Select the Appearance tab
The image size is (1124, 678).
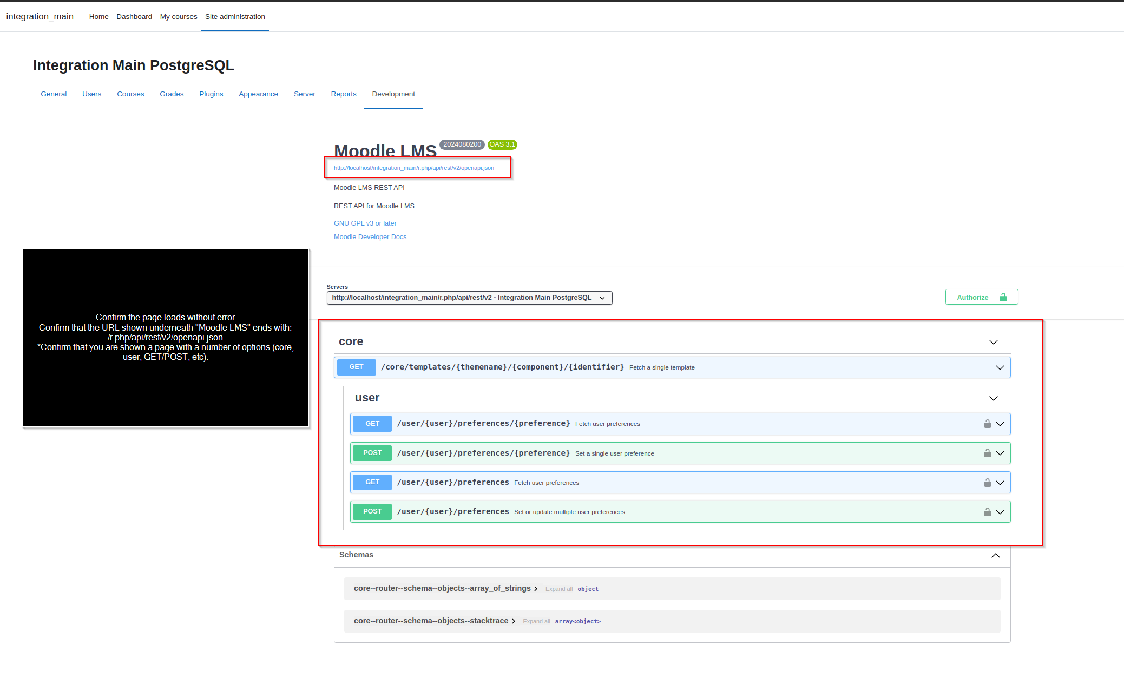point(258,94)
